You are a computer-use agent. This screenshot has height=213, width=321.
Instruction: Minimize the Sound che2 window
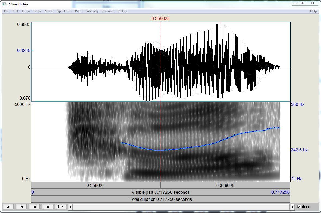pos(295,3)
